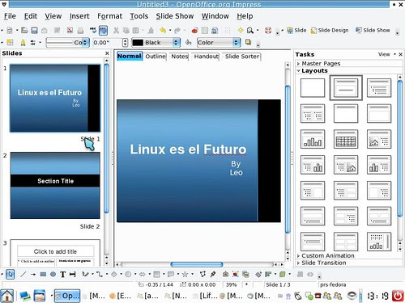405x303 pixels.
Task: Click the black line color swatch
Action: [138, 43]
